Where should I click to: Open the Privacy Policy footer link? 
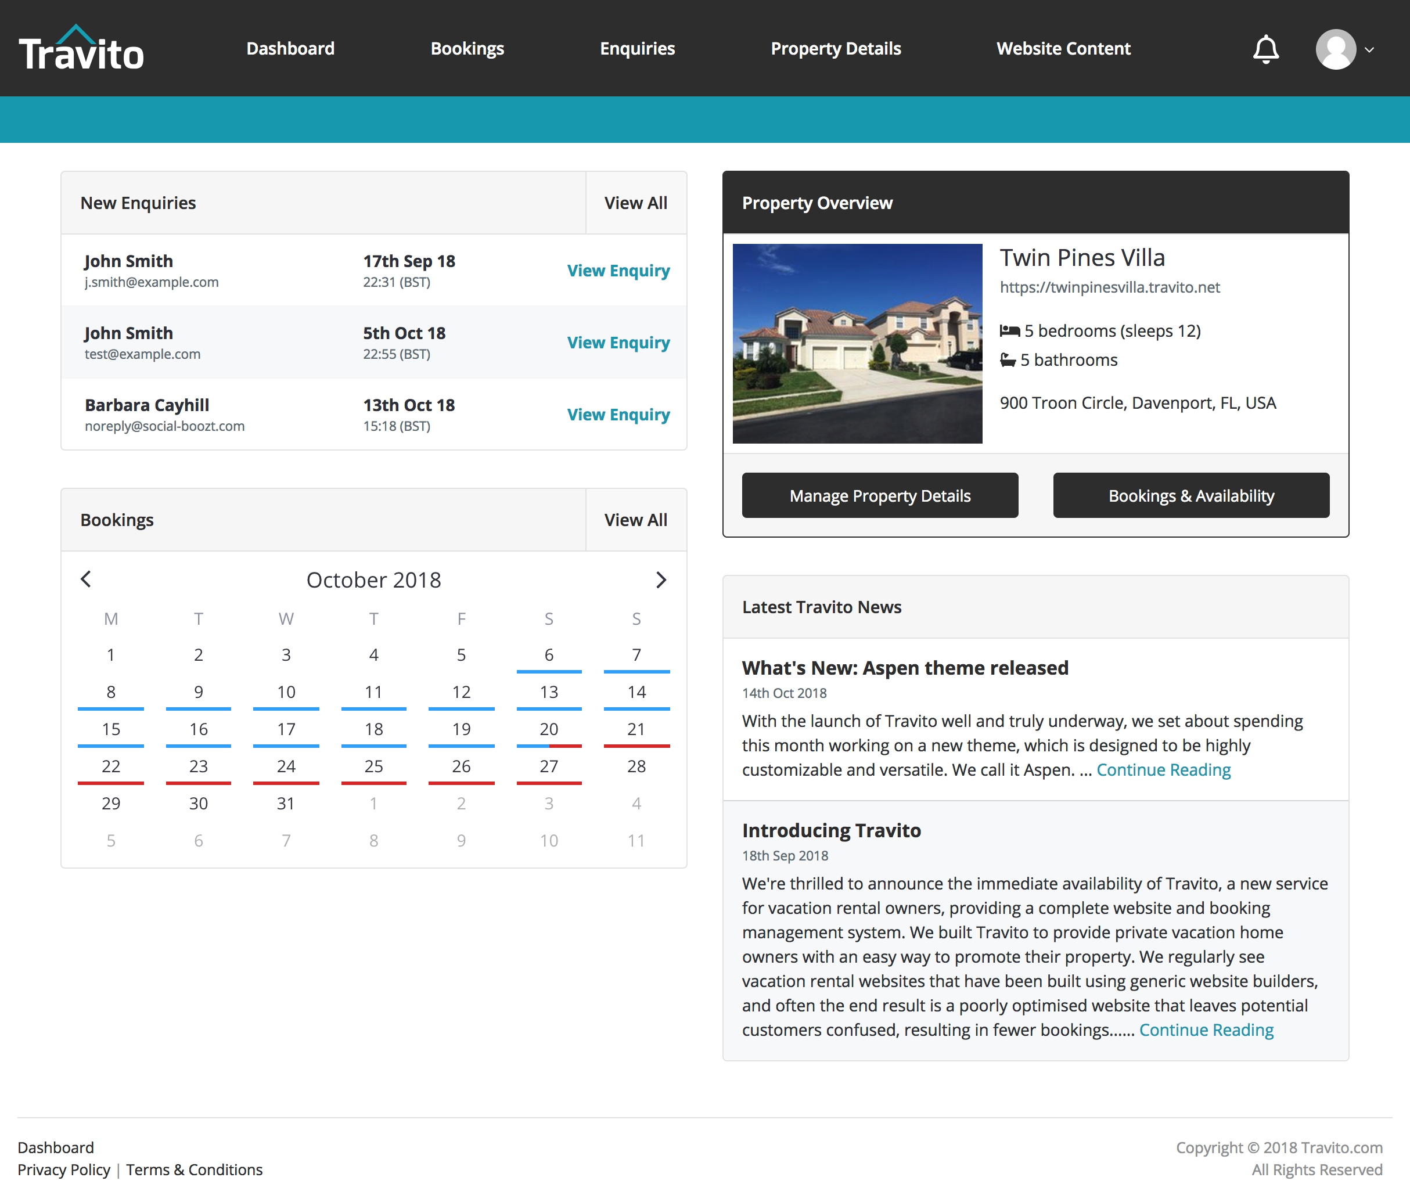pos(64,1169)
